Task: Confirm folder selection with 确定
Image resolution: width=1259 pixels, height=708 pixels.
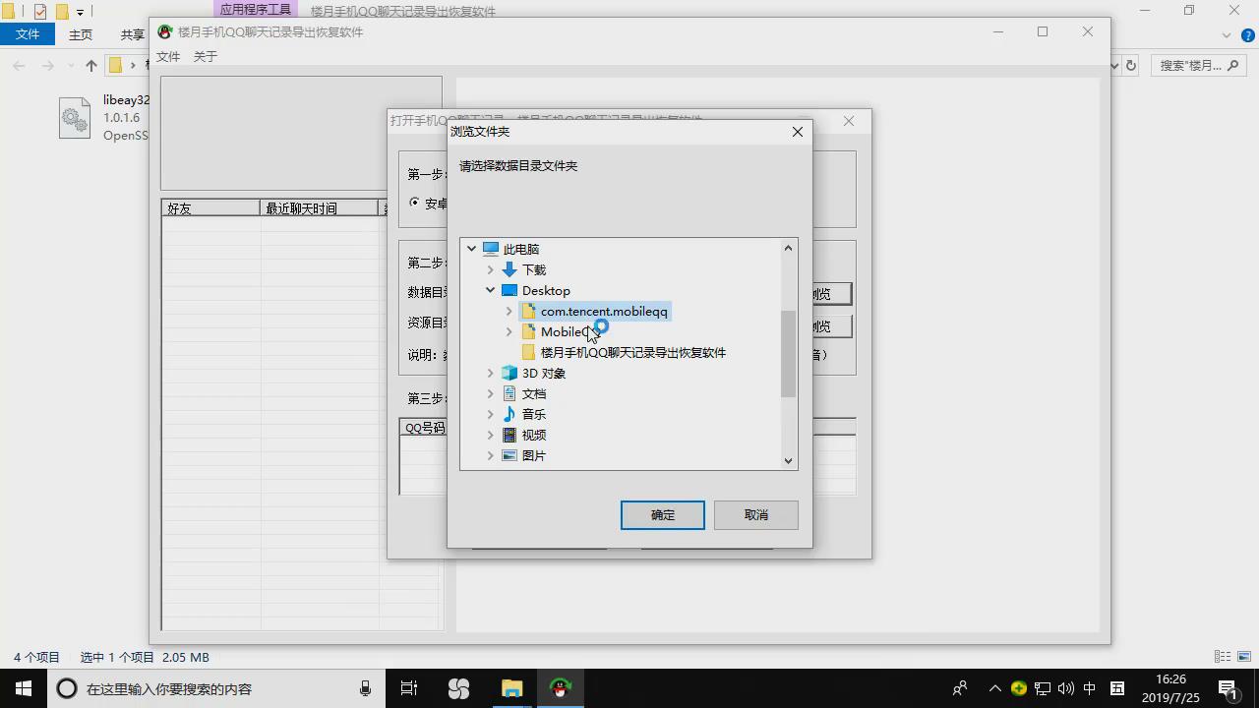Action: pyautogui.click(x=663, y=515)
